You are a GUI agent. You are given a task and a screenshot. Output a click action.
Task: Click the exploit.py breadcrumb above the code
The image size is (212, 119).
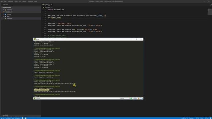(47, 8)
